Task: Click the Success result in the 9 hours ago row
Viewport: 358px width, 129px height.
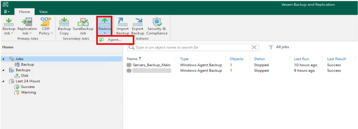Action: (x=334, y=71)
